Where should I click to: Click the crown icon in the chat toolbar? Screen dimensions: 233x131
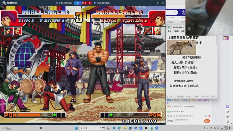(174, 116)
